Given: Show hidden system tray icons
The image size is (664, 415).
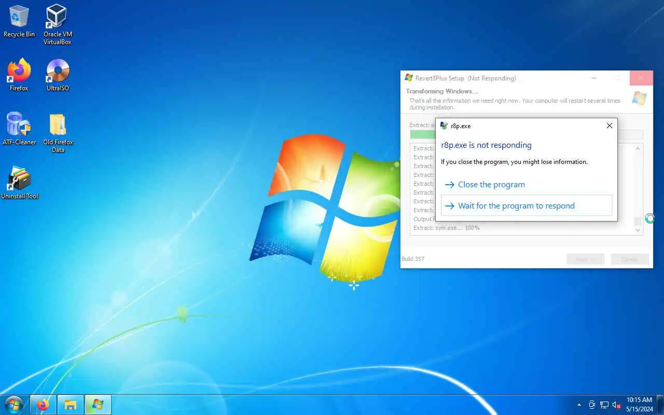Looking at the screenshot, I should [579, 405].
